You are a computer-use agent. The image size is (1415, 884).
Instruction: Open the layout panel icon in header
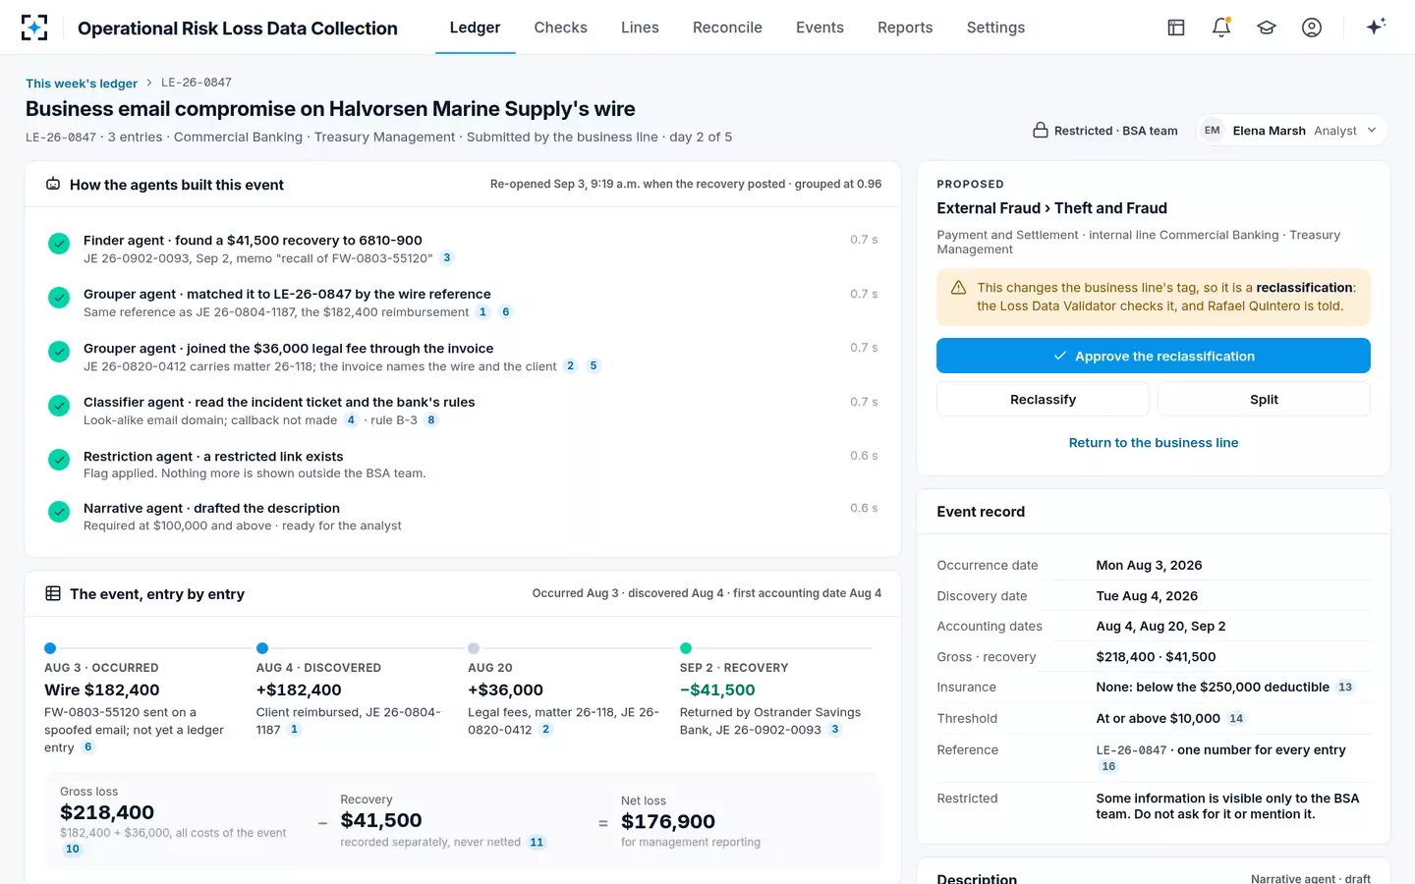point(1176,28)
